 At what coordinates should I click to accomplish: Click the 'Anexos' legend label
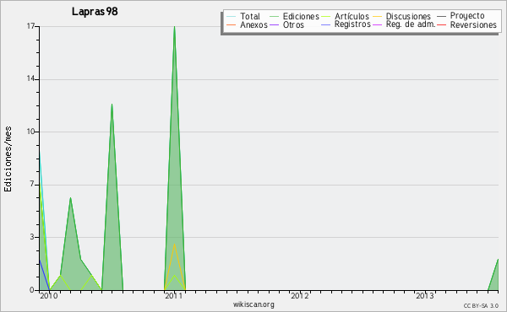click(x=253, y=24)
